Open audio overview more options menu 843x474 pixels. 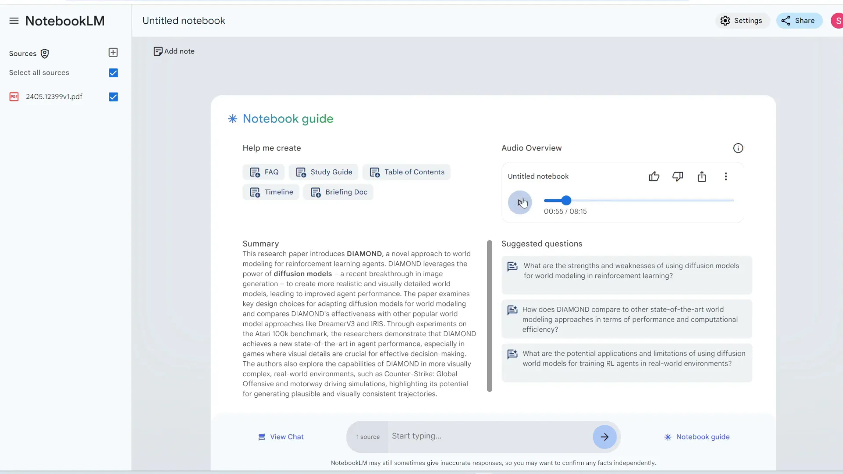[726, 176]
